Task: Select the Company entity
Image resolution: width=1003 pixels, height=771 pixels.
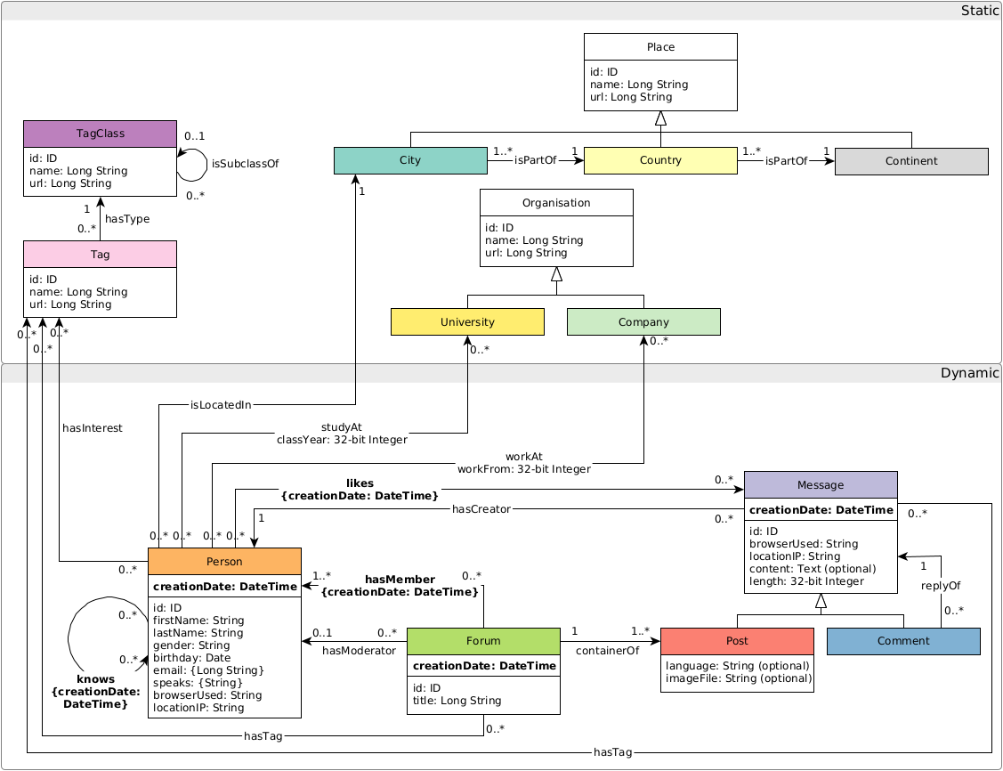Action: point(643,321)
